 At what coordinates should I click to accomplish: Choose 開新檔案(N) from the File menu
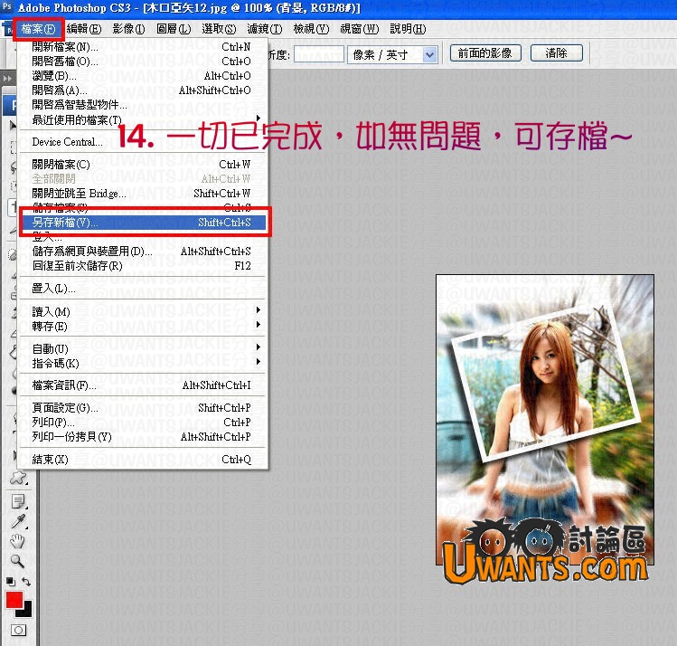tap(142, 47)
